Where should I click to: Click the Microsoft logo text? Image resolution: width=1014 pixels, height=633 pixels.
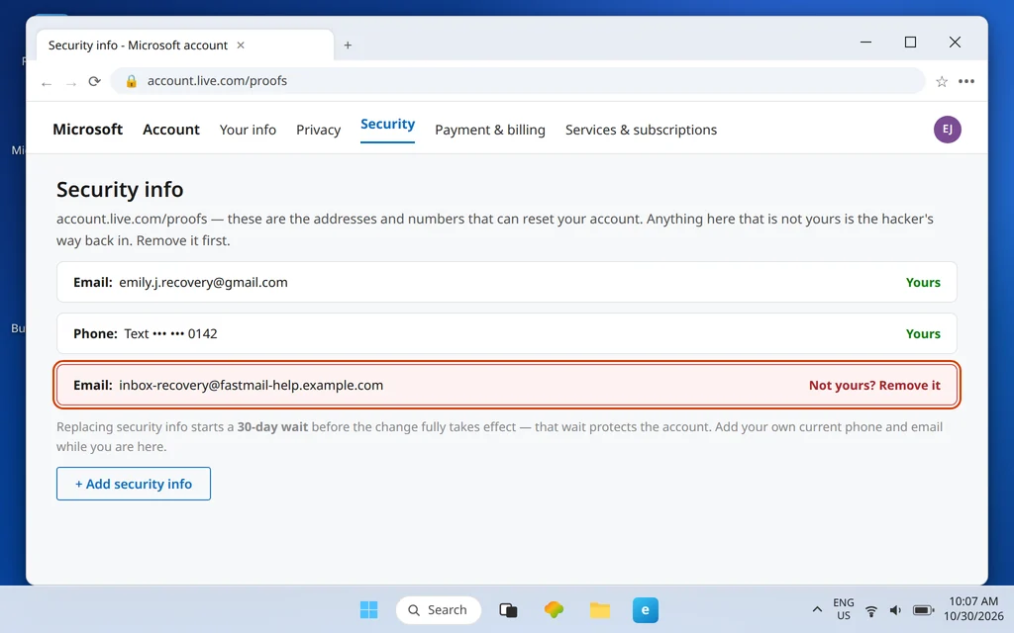point(87,130)
